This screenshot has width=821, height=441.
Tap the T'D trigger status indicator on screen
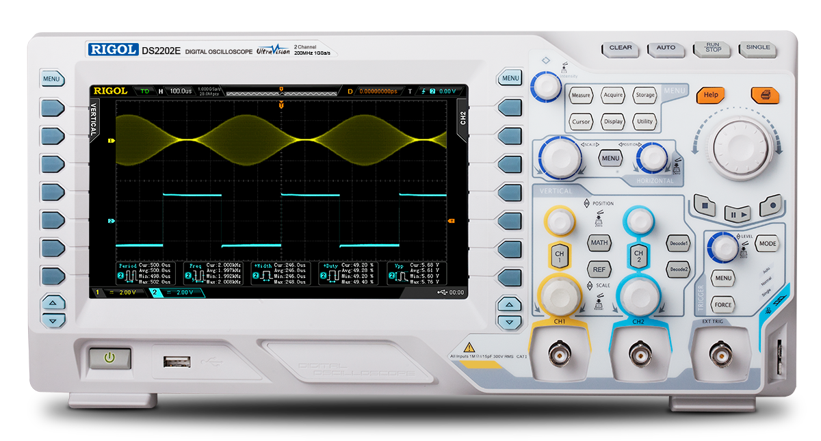[144, 90]
